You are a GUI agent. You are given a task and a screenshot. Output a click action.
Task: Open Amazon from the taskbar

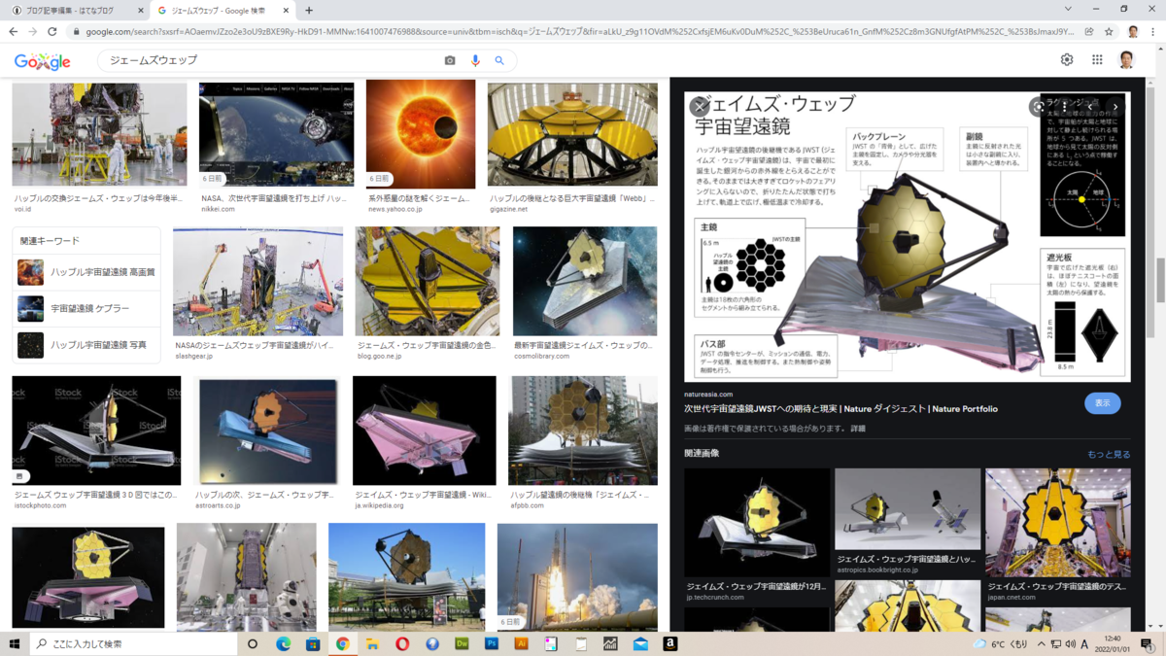pos(670,643)
